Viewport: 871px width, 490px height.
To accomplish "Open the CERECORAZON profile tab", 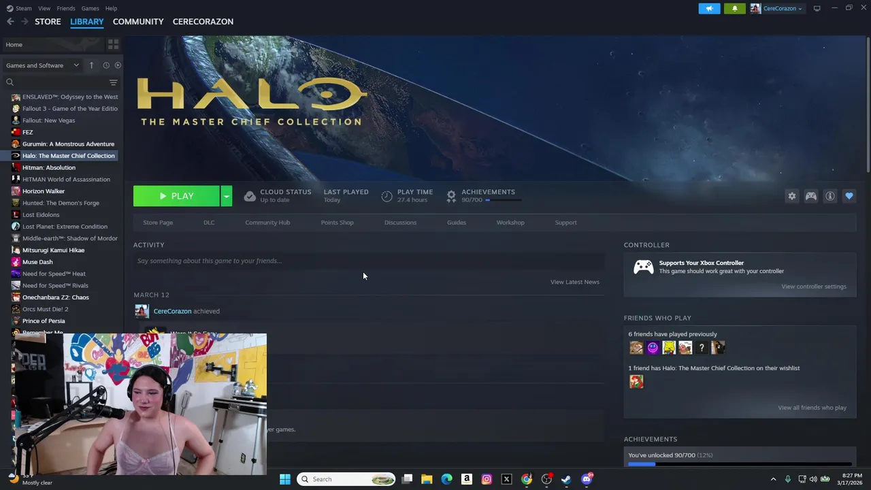I will tap(203, 22).
